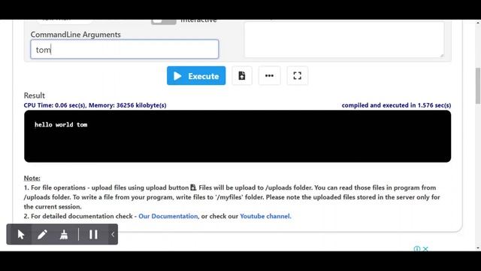Screen dimensions: 481x271
Task: Click the ad info icon
Action: (x=417, y=248)
